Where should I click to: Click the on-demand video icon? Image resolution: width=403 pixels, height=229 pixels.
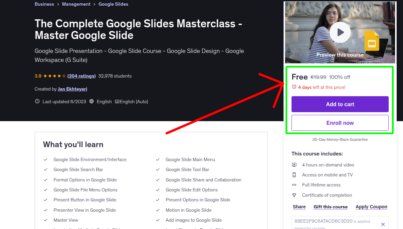[295, 164]
